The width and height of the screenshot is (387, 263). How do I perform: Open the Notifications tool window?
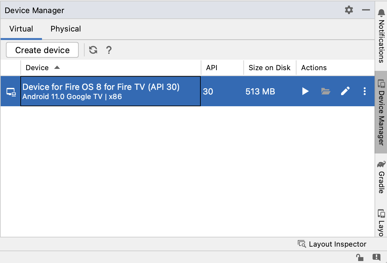pos(381,36)
